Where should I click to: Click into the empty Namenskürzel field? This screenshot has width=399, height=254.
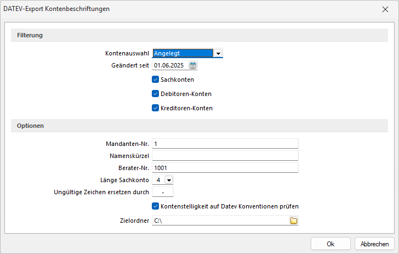tap(225, 156)
